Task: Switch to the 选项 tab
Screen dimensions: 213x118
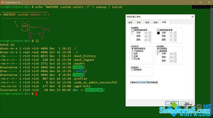Action: 130,22
